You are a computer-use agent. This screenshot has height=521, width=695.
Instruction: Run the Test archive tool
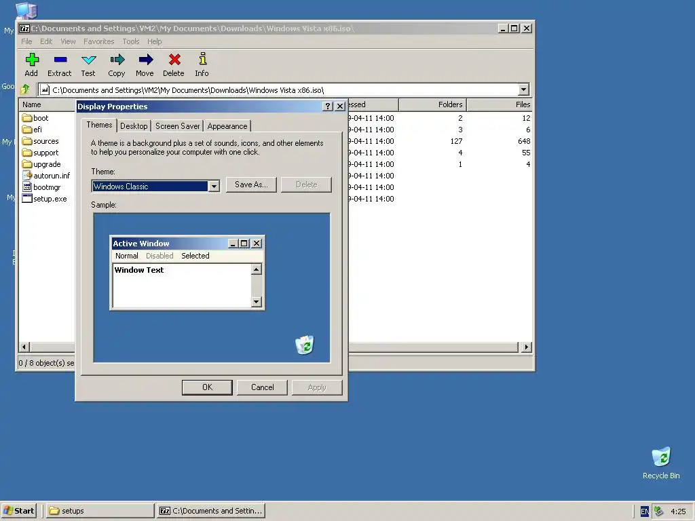tap(89, 60)
